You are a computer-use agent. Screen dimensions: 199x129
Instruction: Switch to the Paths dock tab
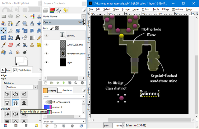59,10
